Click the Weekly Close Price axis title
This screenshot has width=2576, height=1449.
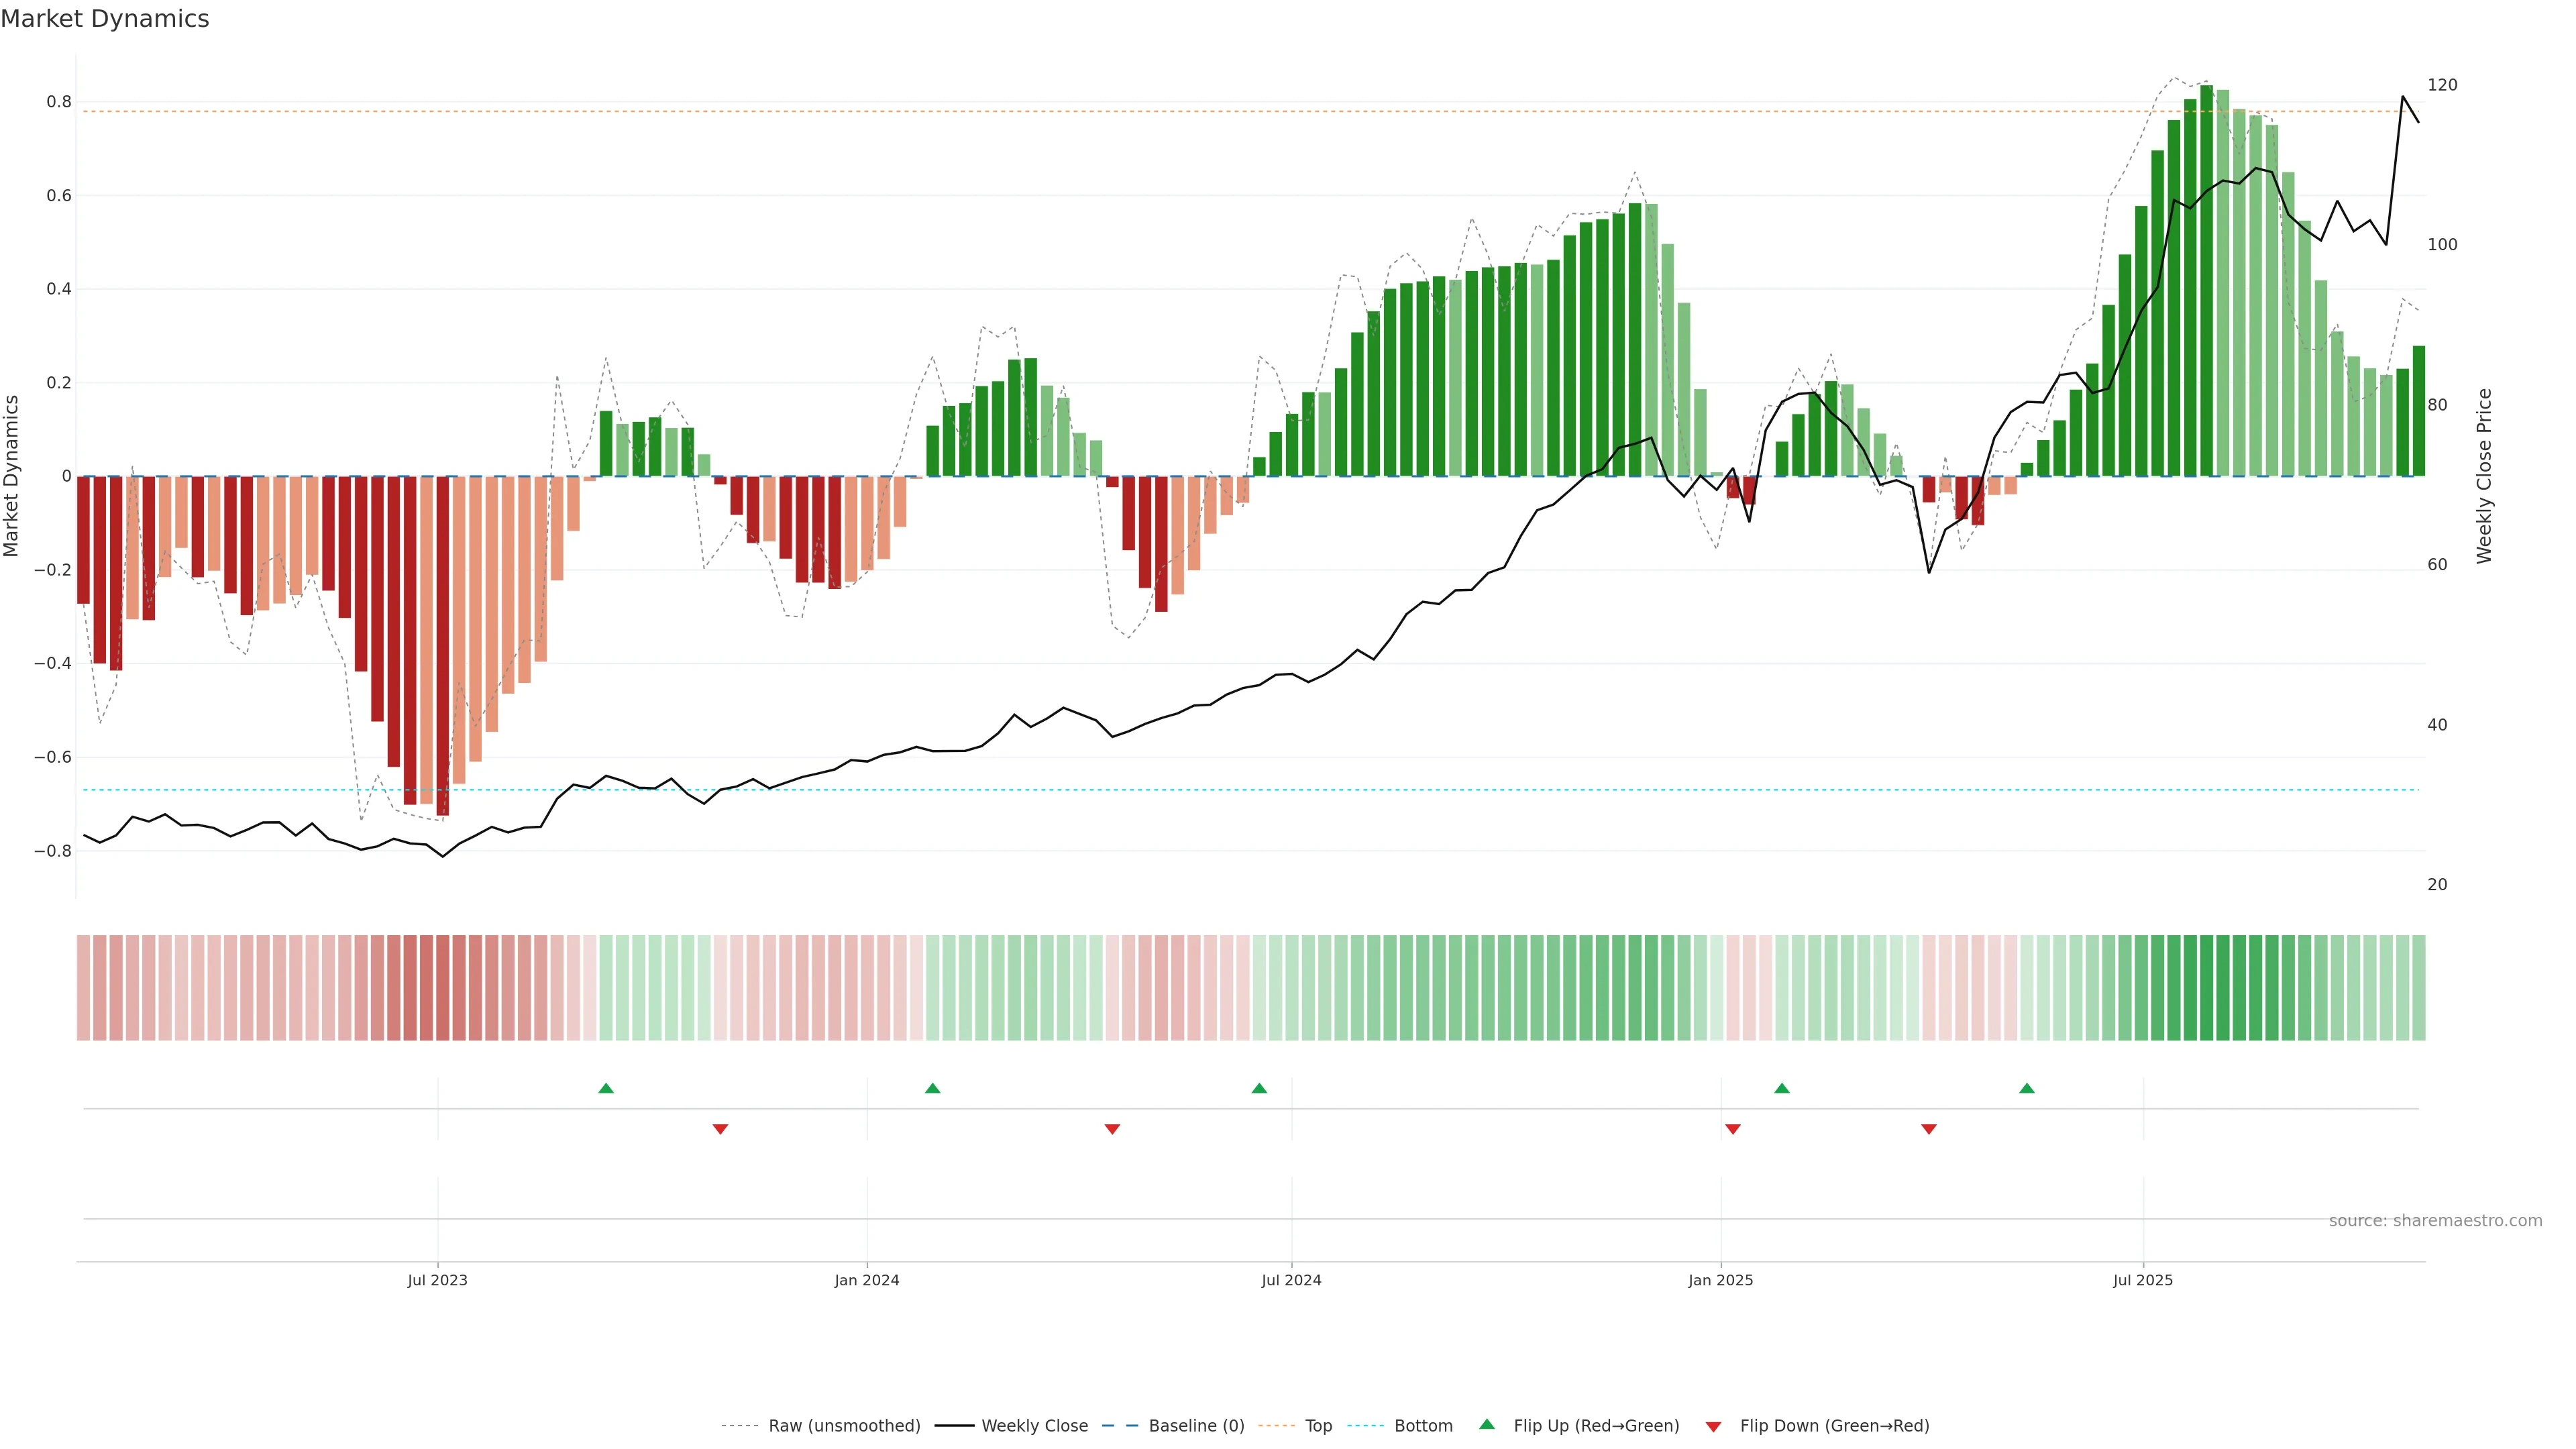tap(2484, 476)
